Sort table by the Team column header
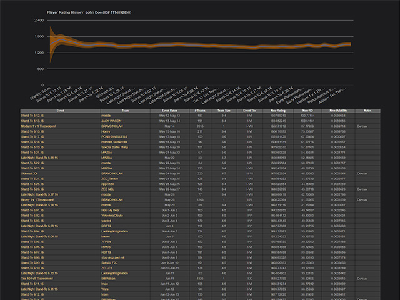Screen dimensions: 400x300 point(126,110)
